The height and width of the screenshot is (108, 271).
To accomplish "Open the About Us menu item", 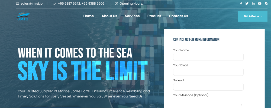I will coord(109,16).
